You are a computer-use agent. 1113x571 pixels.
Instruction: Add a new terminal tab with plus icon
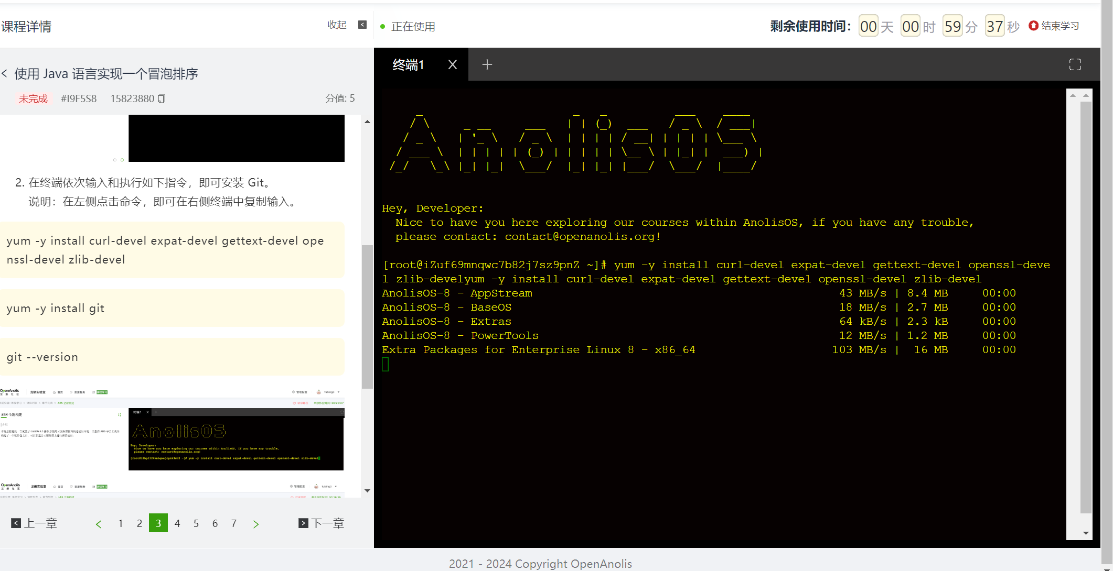tap(487, 64)
